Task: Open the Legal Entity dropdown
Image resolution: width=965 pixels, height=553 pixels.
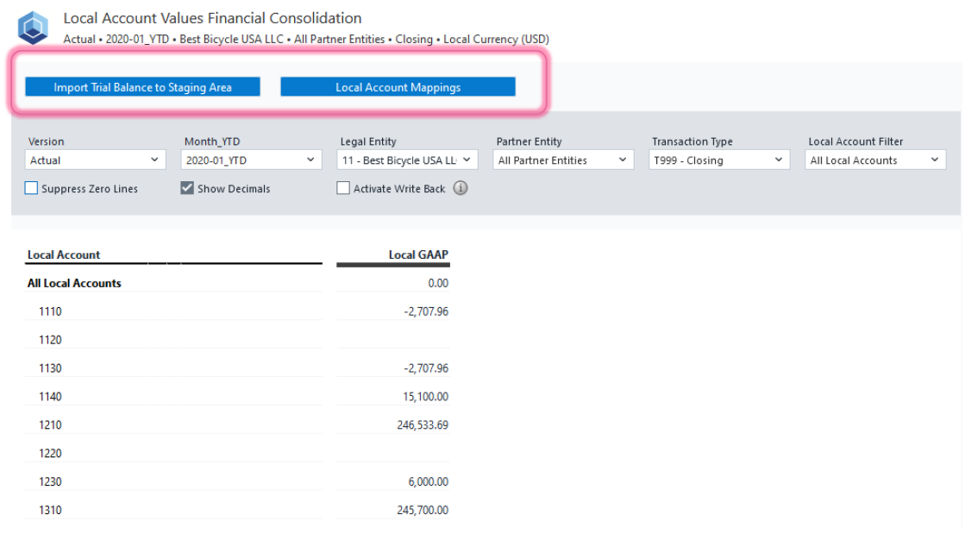Action: [x=407, y=160]
